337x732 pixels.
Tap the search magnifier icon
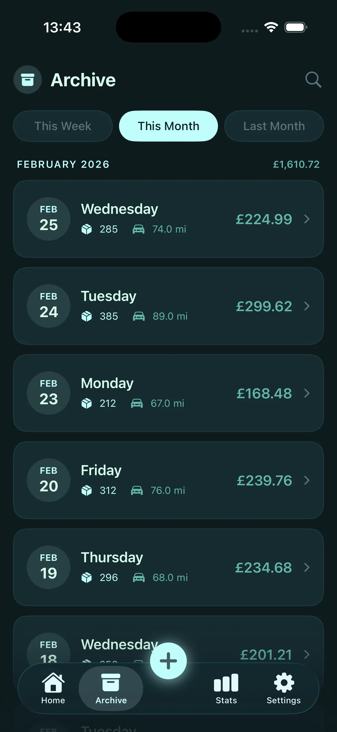tap(313, 80)
